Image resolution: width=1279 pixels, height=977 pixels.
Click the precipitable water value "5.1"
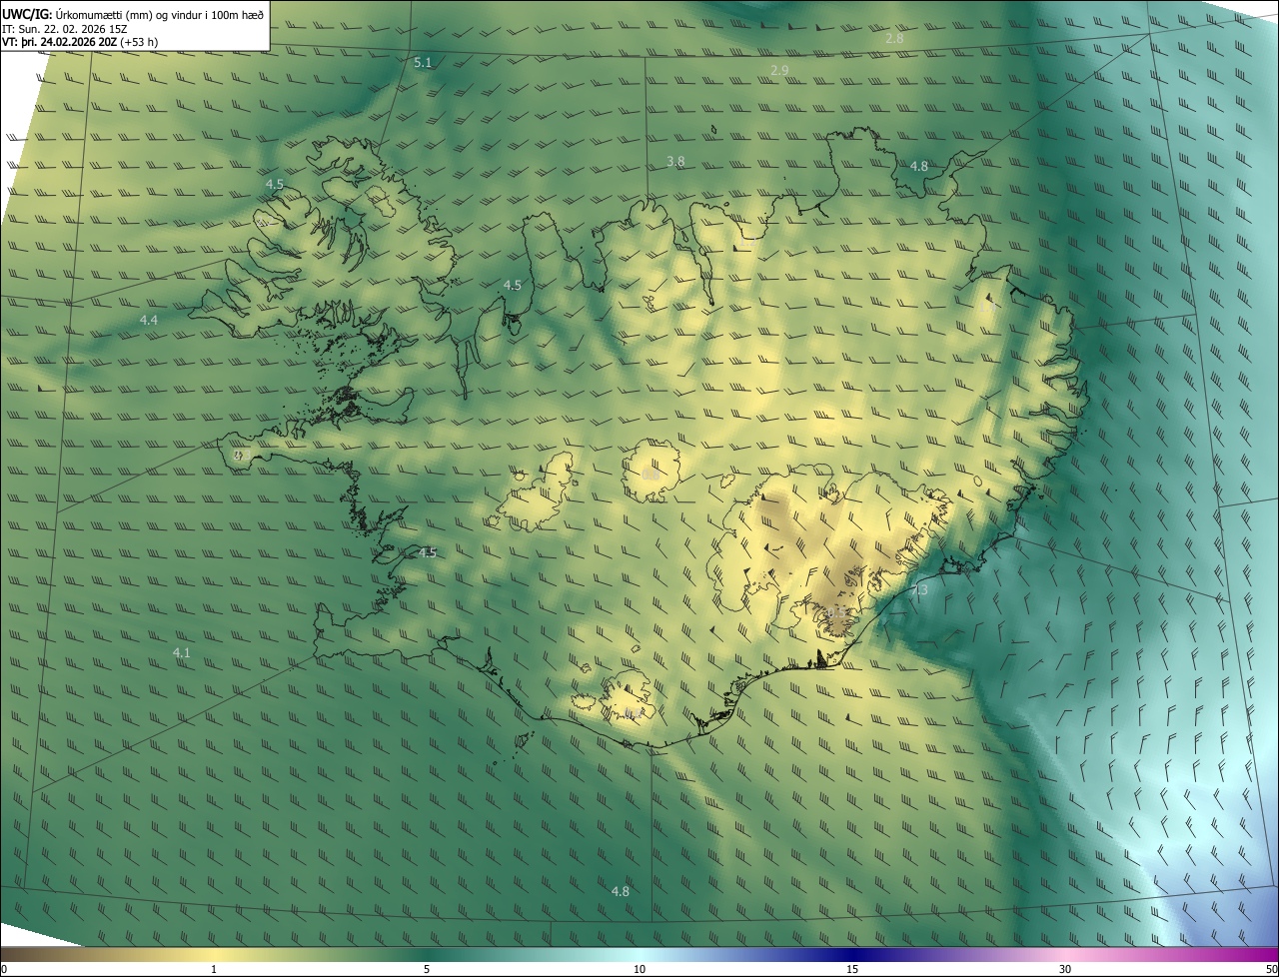423,63
